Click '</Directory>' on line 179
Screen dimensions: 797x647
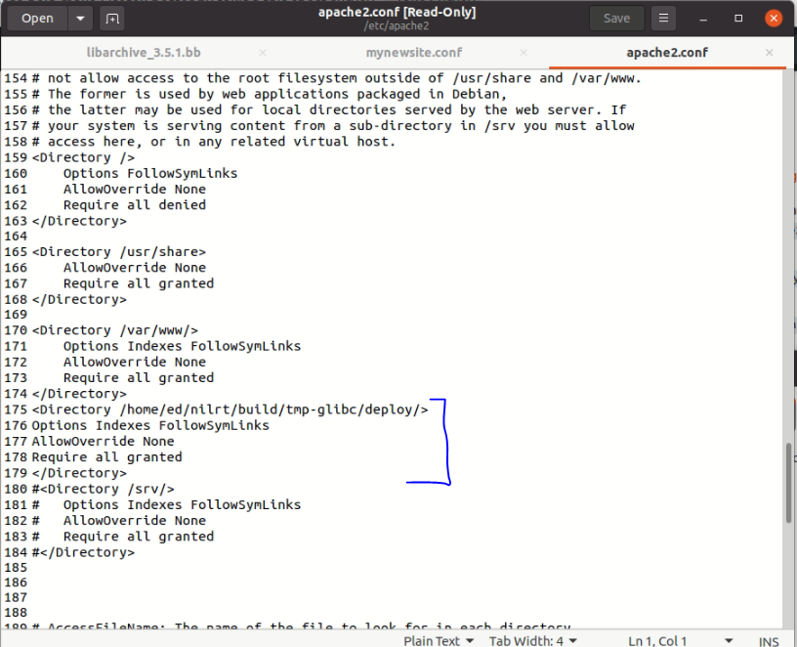tap(79, 473)
